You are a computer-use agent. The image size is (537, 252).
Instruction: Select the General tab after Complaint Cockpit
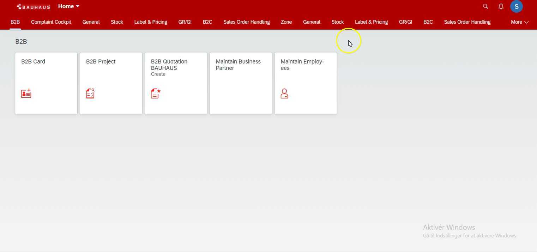91,22
